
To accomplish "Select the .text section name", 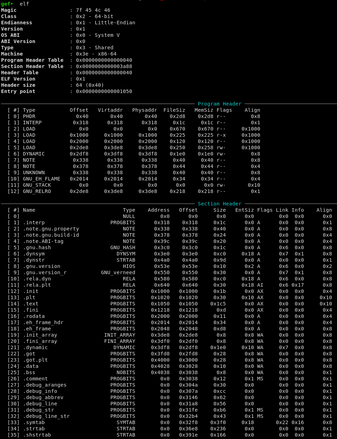I will point(31,304).
